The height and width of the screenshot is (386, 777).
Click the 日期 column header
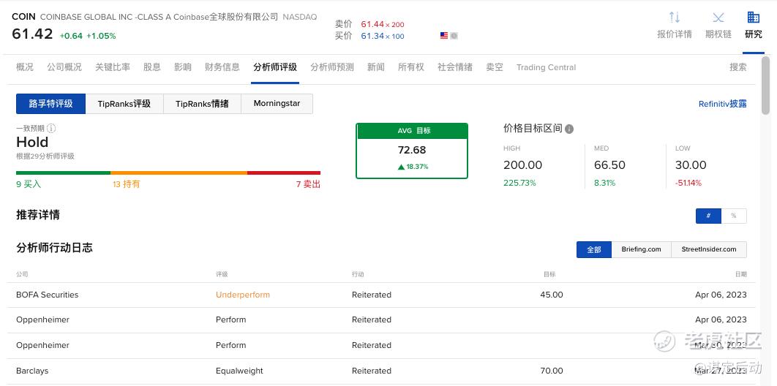(741, 274)
